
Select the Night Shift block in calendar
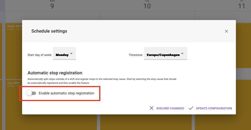coord(14,51)
